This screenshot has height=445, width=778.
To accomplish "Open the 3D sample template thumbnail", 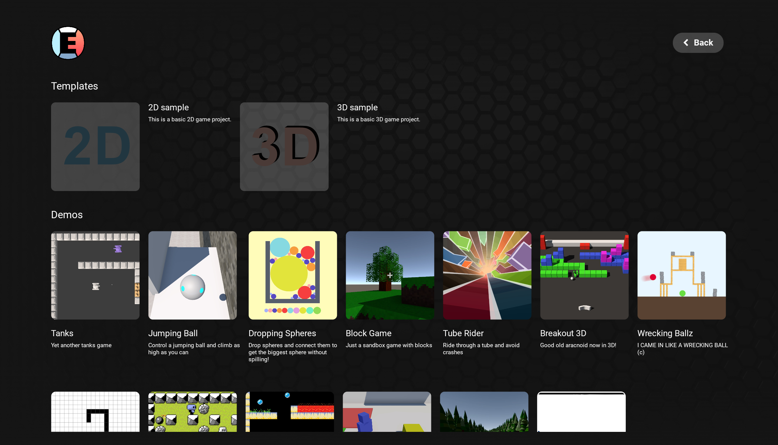I will click(x=284, y=146).
